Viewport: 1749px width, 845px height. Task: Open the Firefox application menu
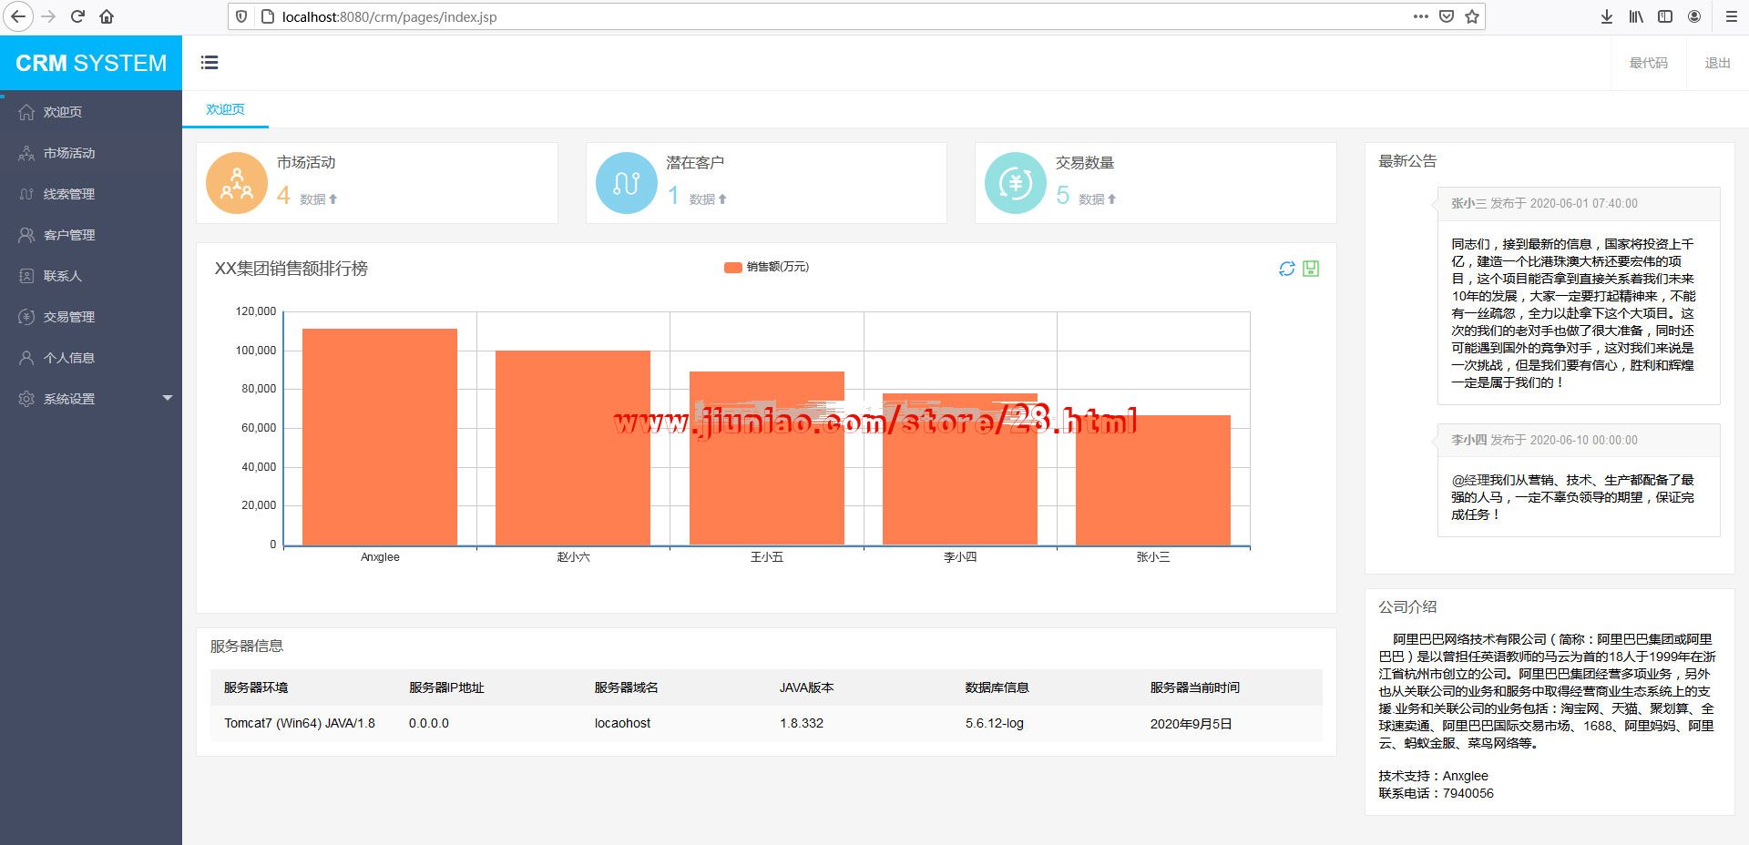click(x=1731, y=16)
